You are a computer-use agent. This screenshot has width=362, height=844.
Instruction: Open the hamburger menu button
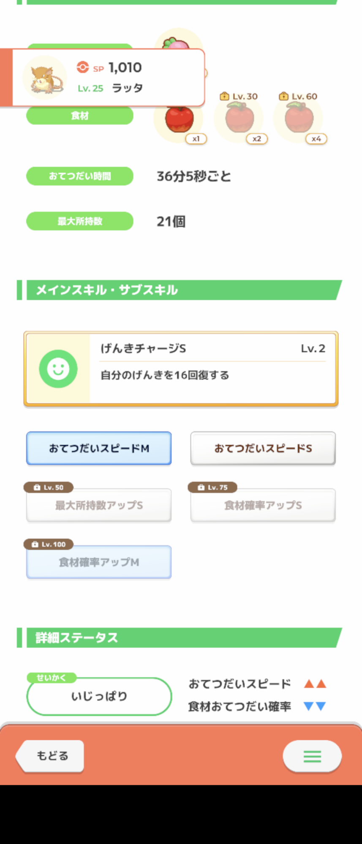tap(312, 756)
